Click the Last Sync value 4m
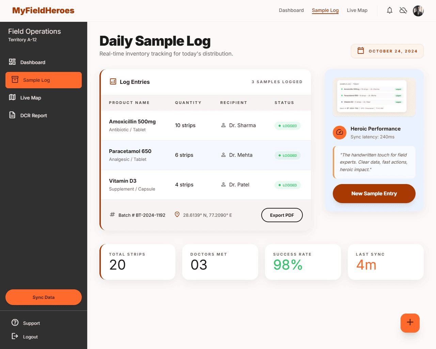Screen dimensions: 436x349 [x=366, y=265]
